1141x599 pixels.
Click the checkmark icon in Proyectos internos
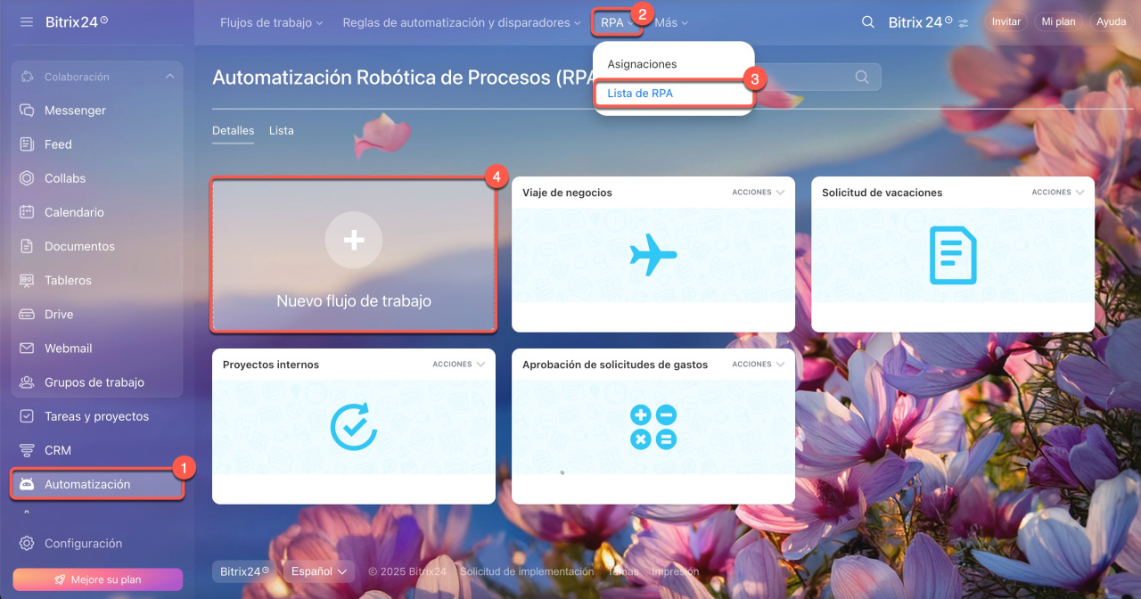click(354, 427)
